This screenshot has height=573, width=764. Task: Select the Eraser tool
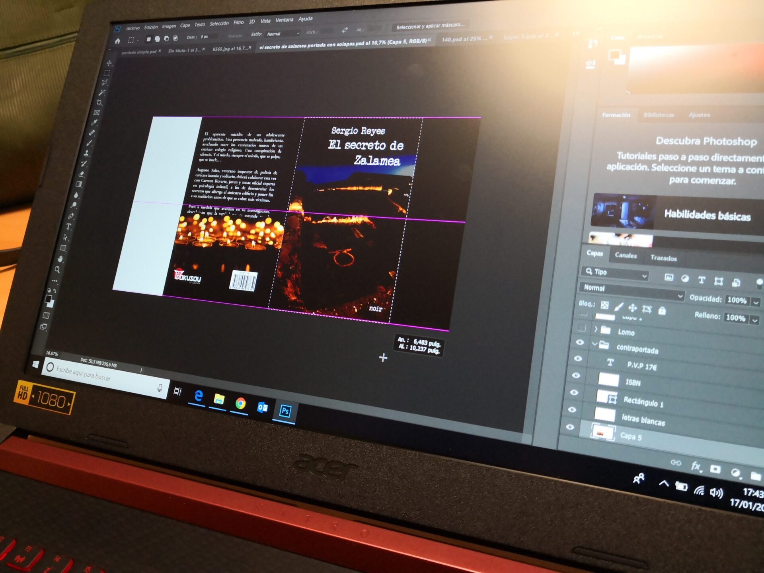[x=82, y=174]
